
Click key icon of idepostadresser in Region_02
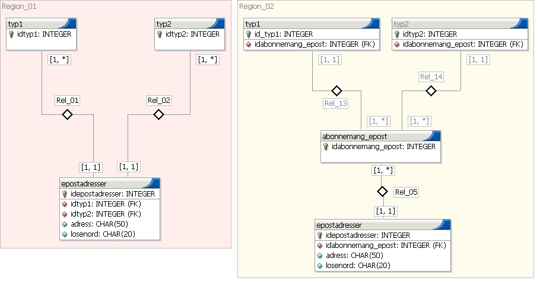[x=320, y=235]
